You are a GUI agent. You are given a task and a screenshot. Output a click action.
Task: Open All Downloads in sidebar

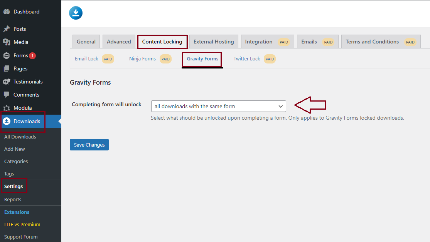point(20,137)
